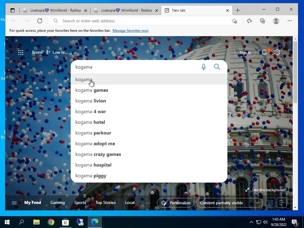The width and height of the screenshot is (304, 228).
Task: Open the feed hamburger menu
Action: point(14,203)
